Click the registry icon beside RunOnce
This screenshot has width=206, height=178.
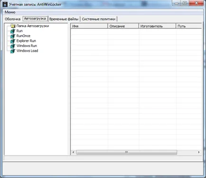click(13, 36)
